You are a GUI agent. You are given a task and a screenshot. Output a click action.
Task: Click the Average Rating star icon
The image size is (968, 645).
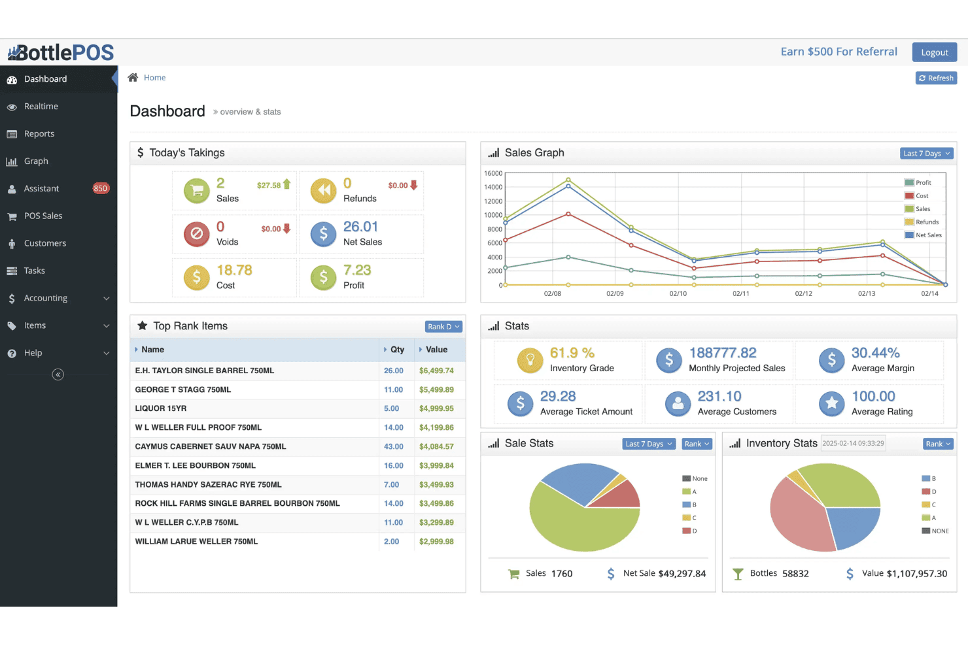coord(832,403)
